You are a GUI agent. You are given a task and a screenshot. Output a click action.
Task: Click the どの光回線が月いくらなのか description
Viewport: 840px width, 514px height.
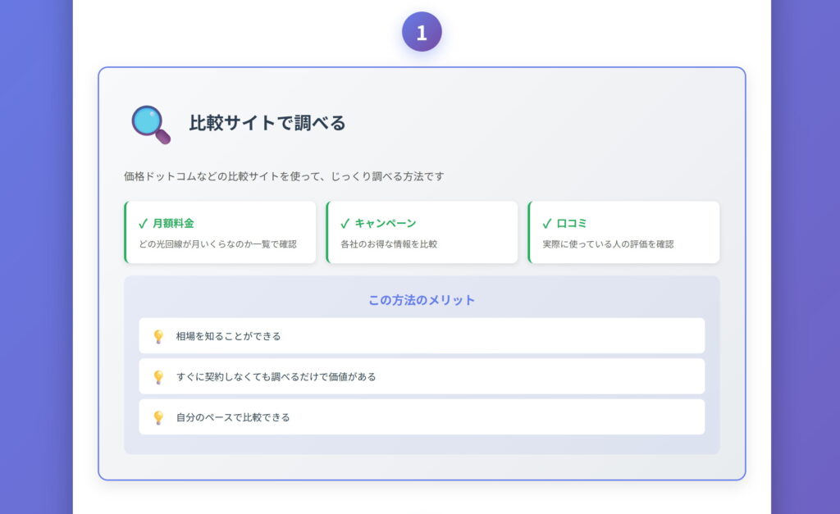tap(217, 244)
